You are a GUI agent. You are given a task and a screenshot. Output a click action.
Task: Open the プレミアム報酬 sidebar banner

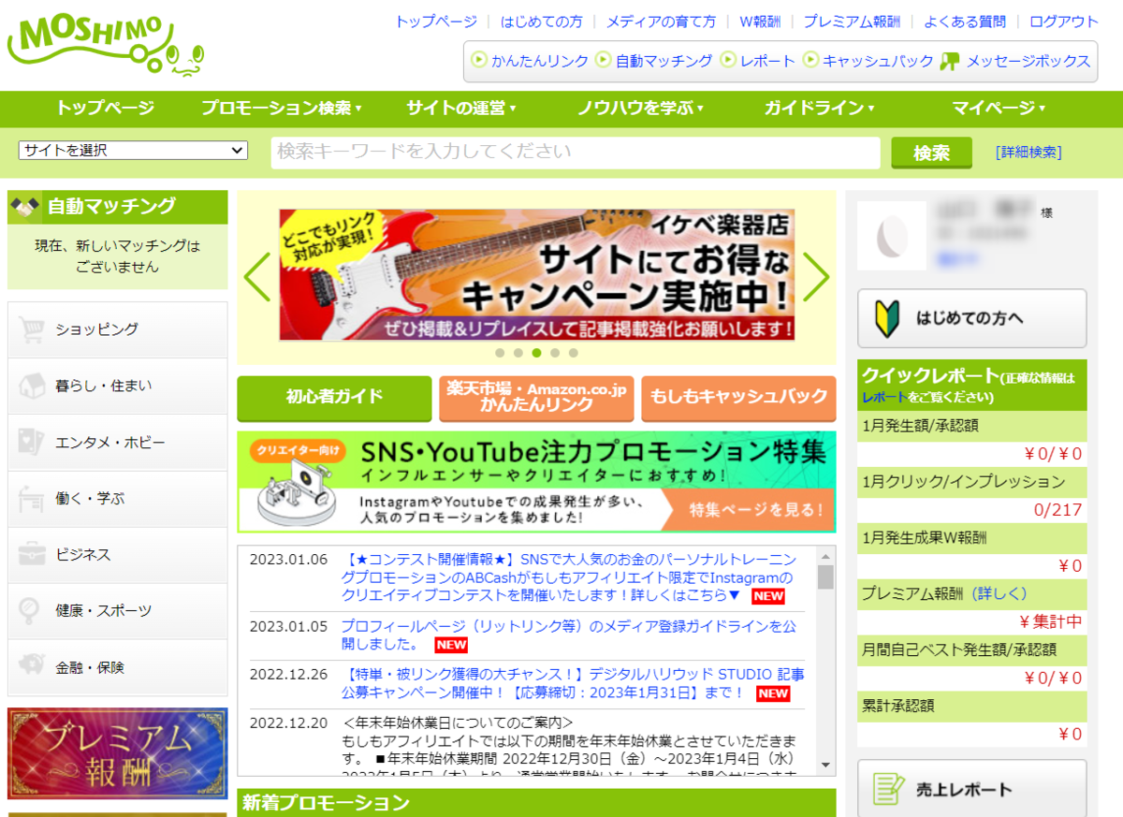(117, 753)
